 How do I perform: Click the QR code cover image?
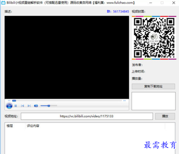coord(154,38)
